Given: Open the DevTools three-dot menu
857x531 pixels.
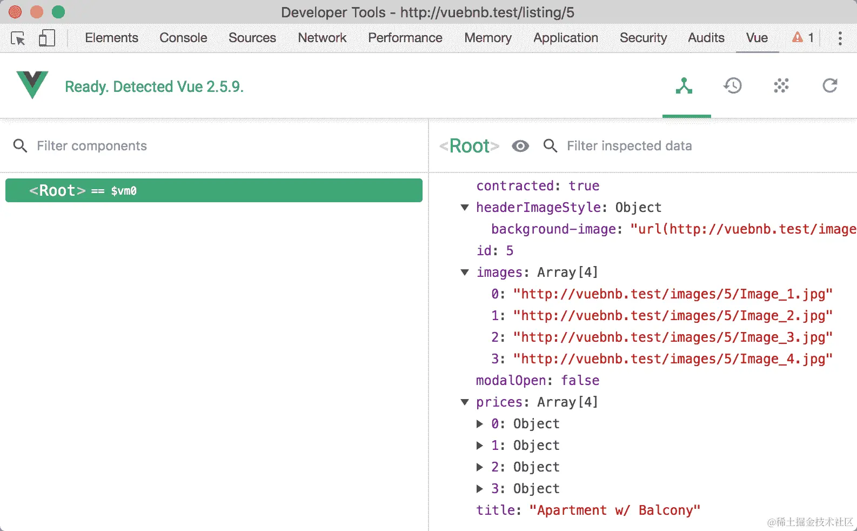Looking at the screenshot, I should click(x=840, y=38).
